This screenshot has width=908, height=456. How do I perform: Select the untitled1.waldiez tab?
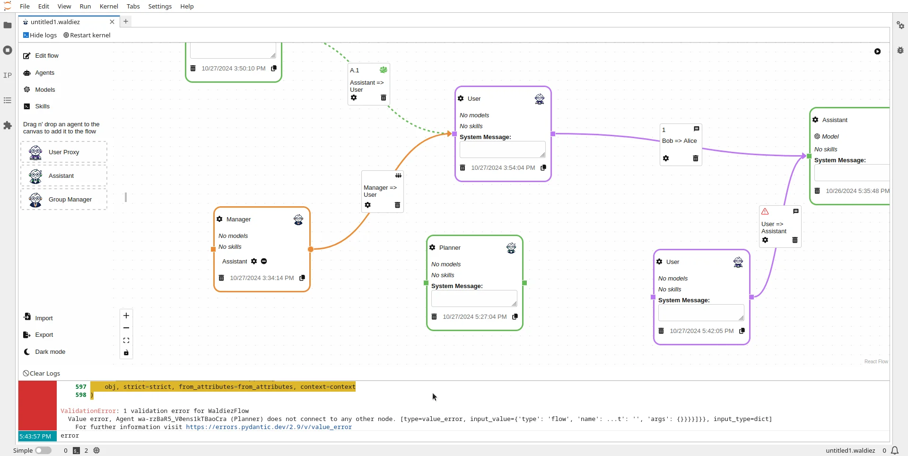pos(55,22)
